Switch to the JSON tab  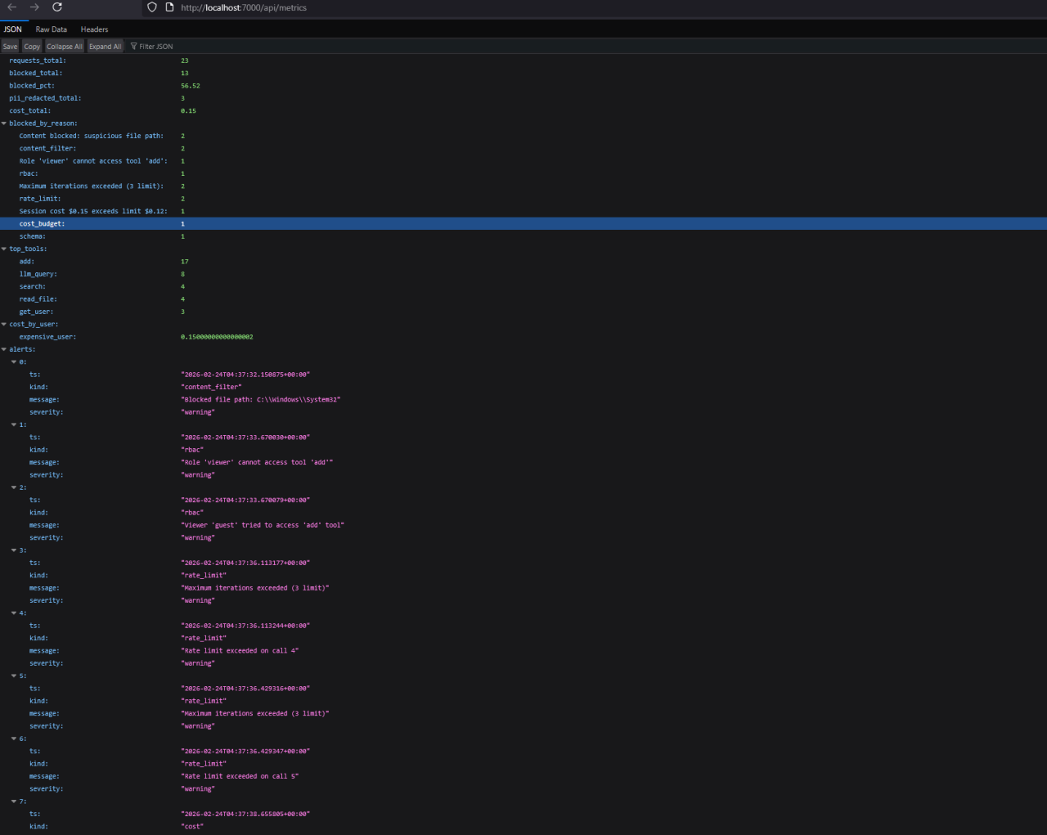coord(13,29)
